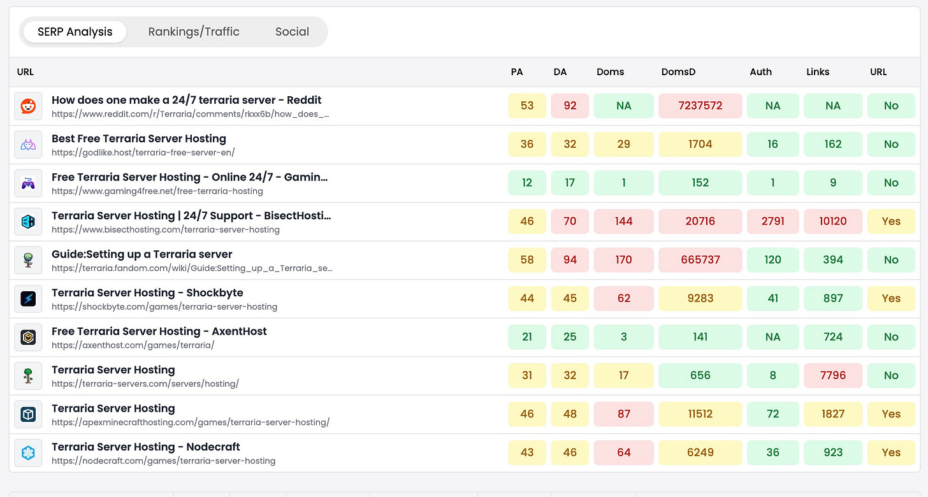Click the terraria.fandom.com wiki URL

pyautogui.click(x=192, y=268)
